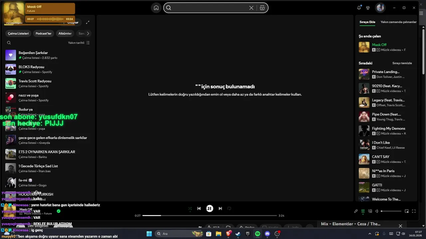The width and height of the screenshot is (426, 239).
Task: Clear the queue with Sırayı temizle
Action: [x=402, y=63]
